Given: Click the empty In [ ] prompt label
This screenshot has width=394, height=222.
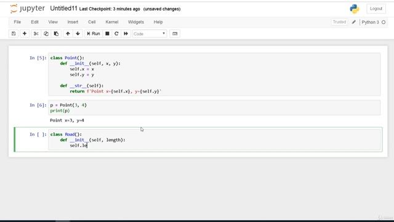Looking at the screenshot, I should (38, 134).
